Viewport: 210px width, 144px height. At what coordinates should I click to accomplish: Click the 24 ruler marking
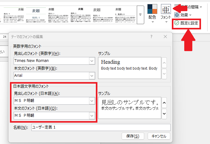coord(5,37)
